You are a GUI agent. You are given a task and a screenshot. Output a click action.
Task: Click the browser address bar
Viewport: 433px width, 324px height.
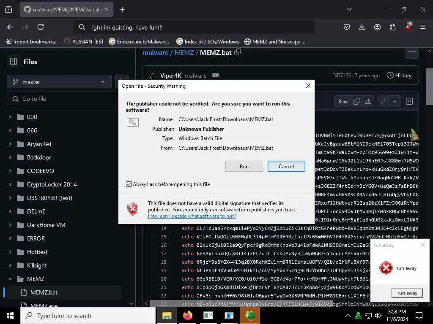193,27
